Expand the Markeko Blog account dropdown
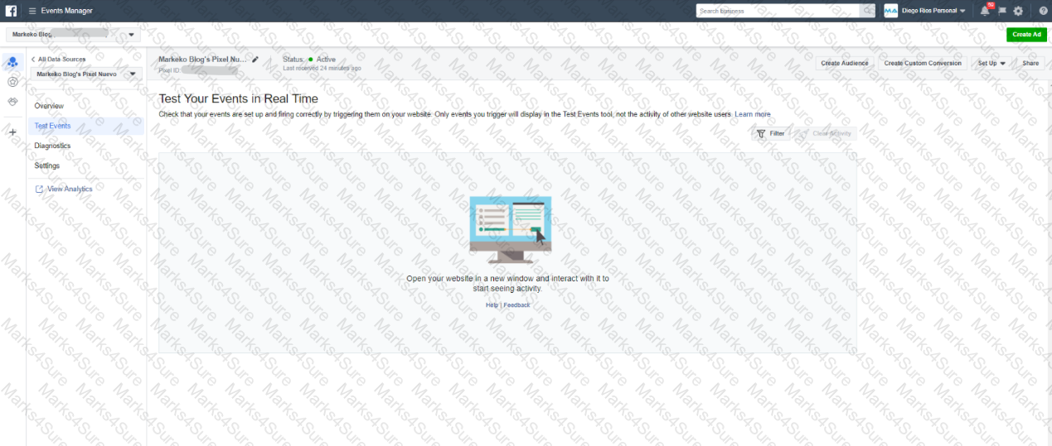 [73, 35]
